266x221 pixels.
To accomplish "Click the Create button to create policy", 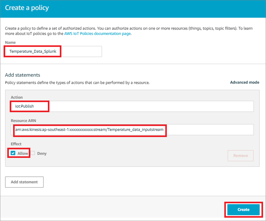I will pyautogui.click(x=243, y=210).
